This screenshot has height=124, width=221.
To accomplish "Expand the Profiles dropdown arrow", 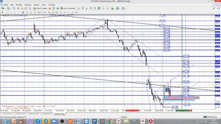I will (x=10, y=8).
